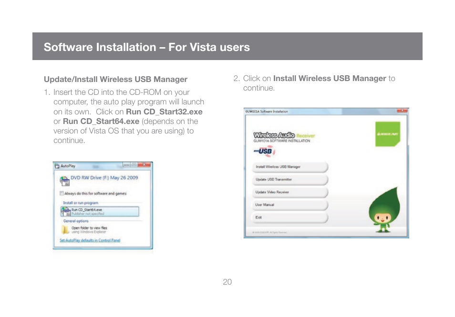Screen dimensions: 455x317
Task: Click the IOGEAR green logo badge
Action: pyautogui.click(x=388, y=134)
